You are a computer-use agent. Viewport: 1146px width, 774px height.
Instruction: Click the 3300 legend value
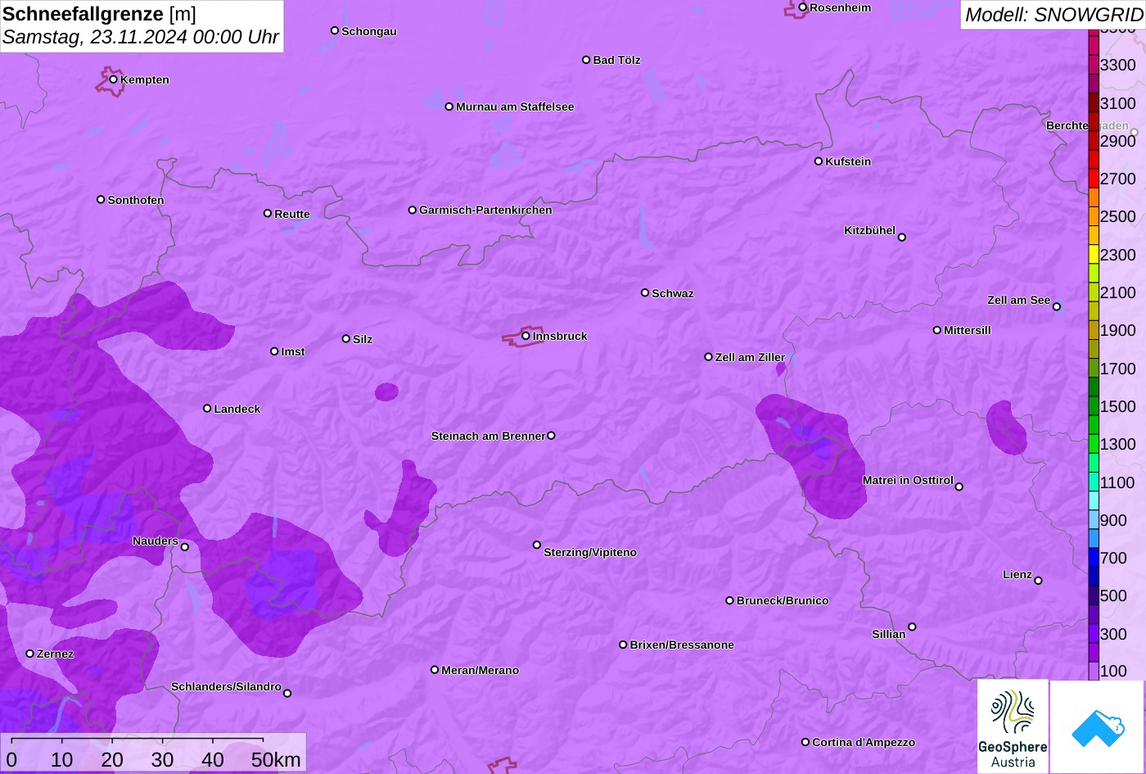[x=1118, y=65]
